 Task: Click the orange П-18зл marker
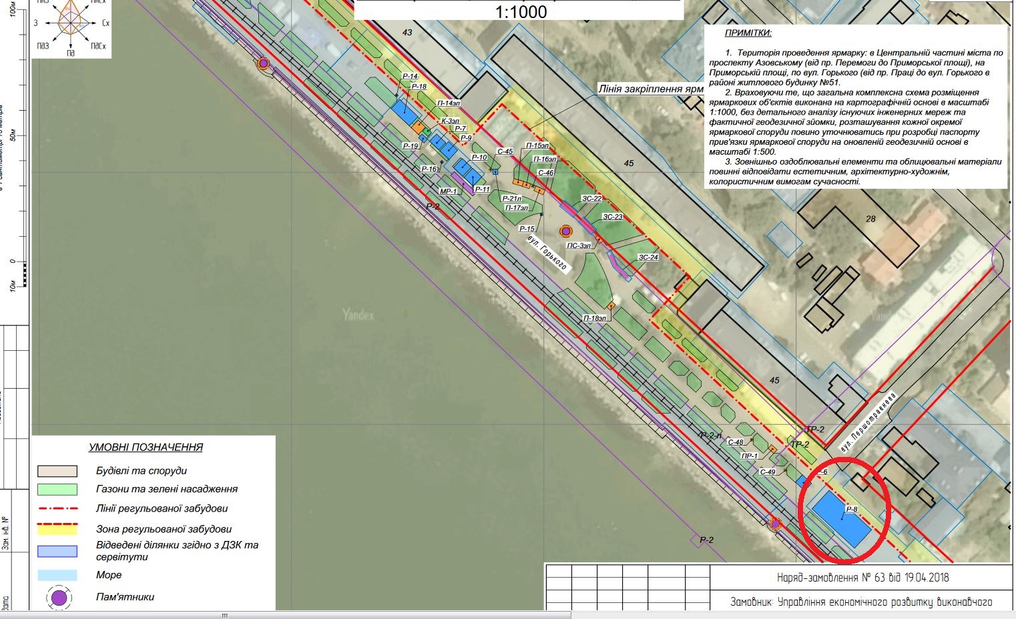click(x=611, y=305)
